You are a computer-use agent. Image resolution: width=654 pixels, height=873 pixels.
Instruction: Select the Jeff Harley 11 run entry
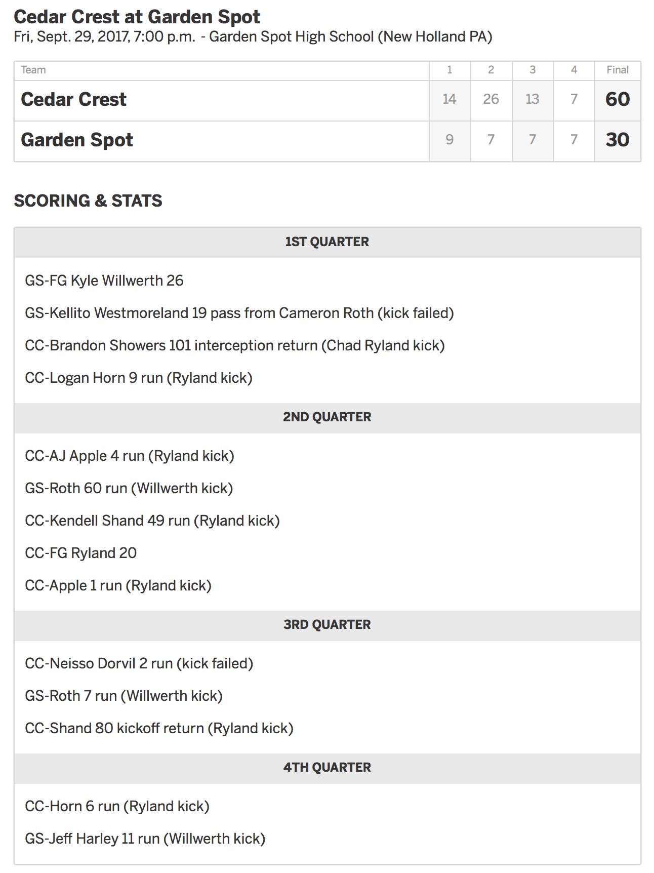pos(145,839)
